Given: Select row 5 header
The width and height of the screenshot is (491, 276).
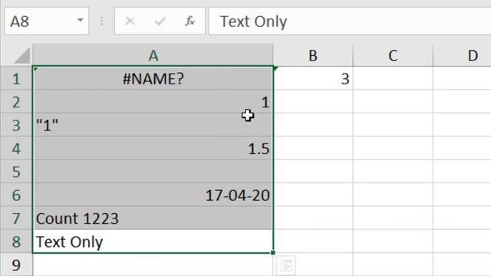Looking at the screenshot, I should click(17, 172).
